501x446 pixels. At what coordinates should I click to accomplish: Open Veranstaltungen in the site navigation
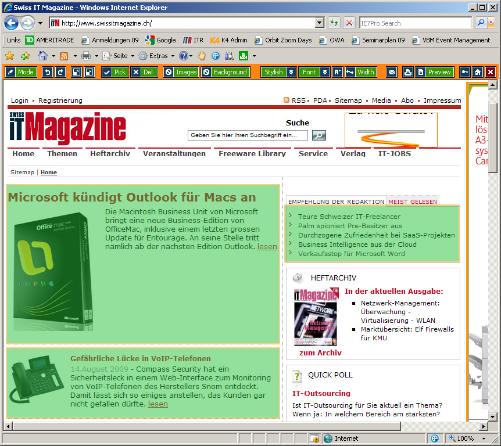(174, 153)
